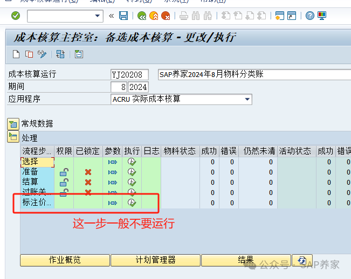Execute the 选择 step
This screenshot has width=351, height=279.
[132, 162]
